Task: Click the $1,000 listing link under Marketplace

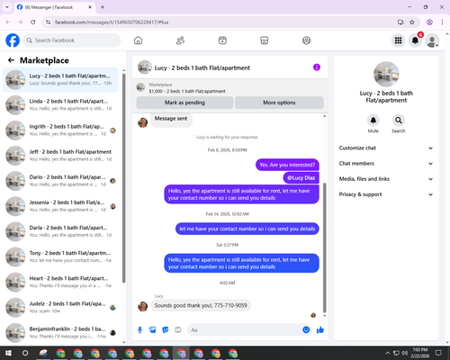Action: [187, 91]
